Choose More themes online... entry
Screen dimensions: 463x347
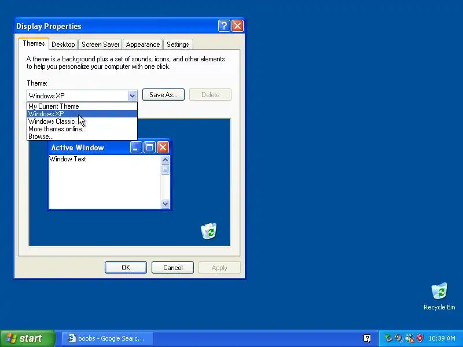coord(82,129)
